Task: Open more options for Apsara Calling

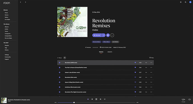Action: 151,82
